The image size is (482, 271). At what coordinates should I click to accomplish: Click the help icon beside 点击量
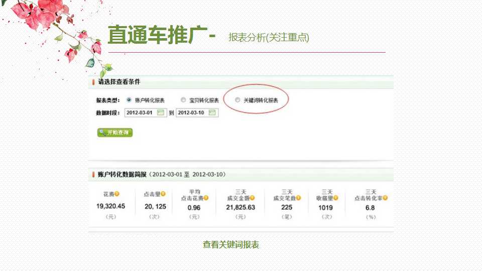click(x=163, y=194)
